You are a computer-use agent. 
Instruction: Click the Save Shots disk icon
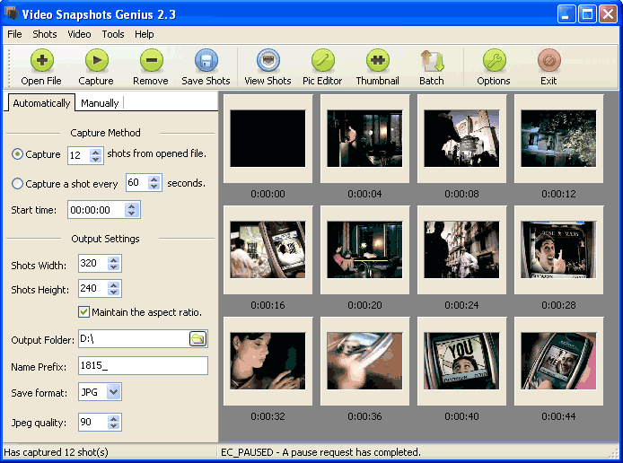206,61
